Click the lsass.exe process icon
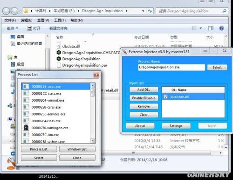The width and height of the screenshot is (233, 180). pyautogui.click(x=26, y=121)
